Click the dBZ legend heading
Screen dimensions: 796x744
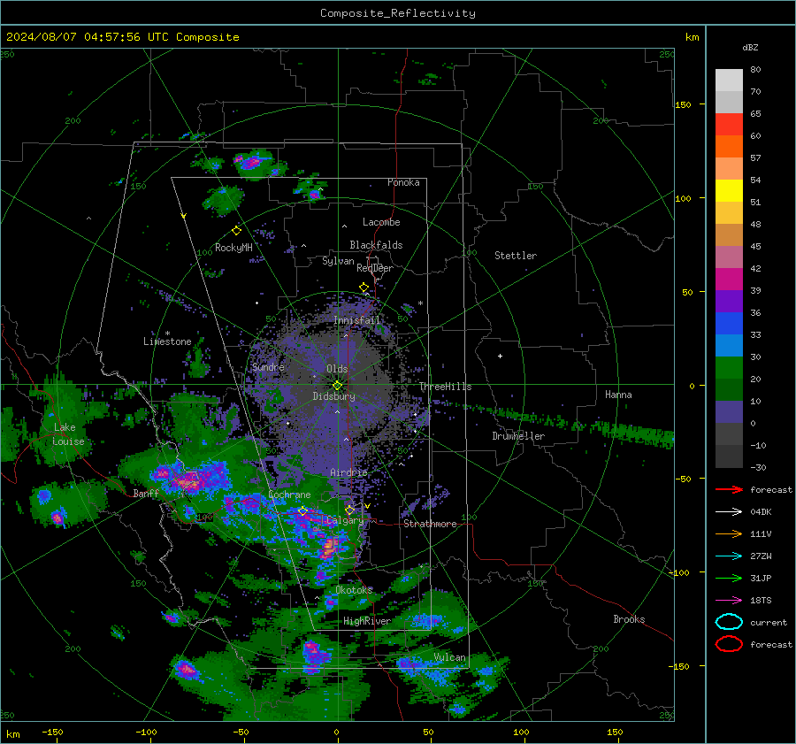[x=750, y=47]
